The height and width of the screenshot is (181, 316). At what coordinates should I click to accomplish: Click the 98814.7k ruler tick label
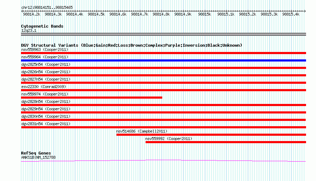pyautogui.click(x=140, y=14)
